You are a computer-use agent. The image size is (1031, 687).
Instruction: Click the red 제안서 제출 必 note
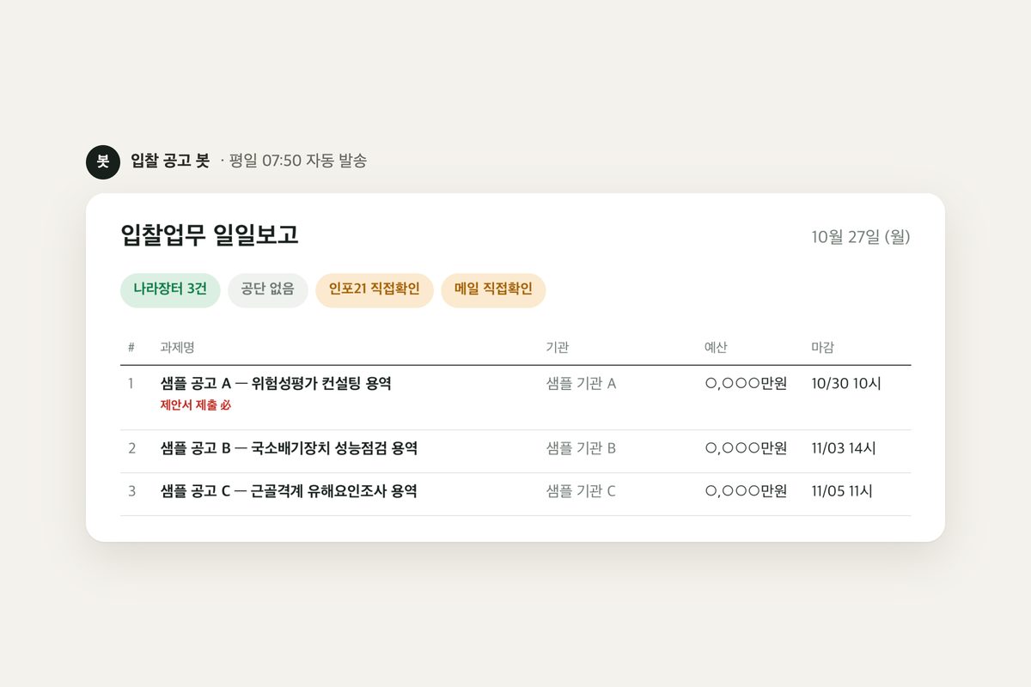point(196,405)
